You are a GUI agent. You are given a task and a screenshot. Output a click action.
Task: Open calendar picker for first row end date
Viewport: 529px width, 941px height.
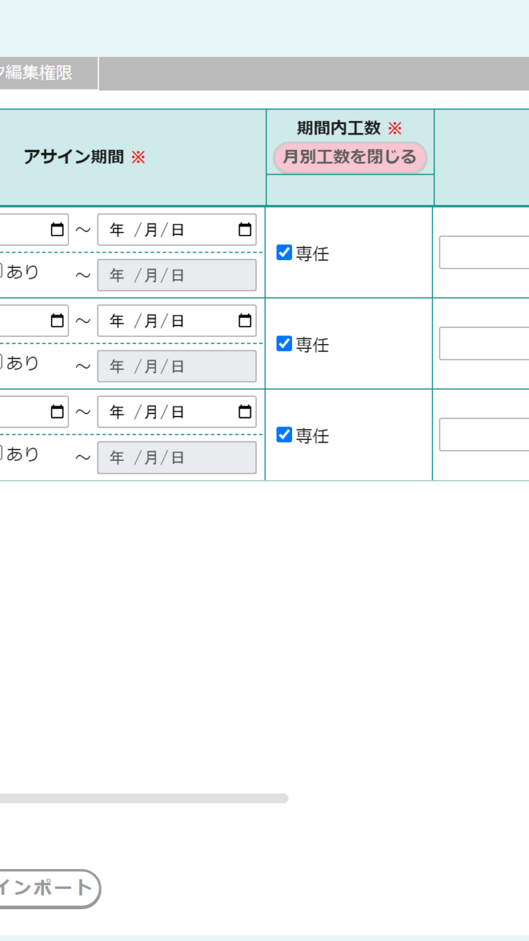[245, 230]
